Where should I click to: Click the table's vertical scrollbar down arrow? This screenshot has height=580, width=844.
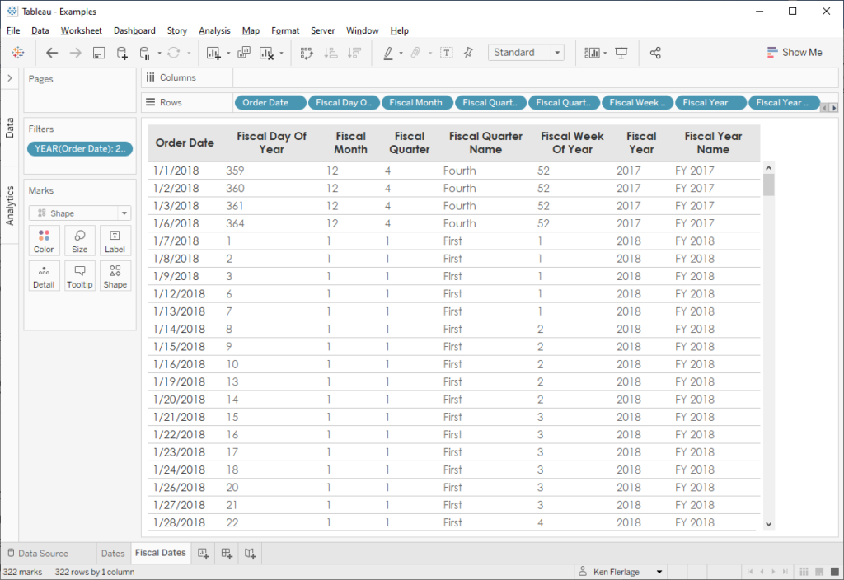(x=768, y=523)
